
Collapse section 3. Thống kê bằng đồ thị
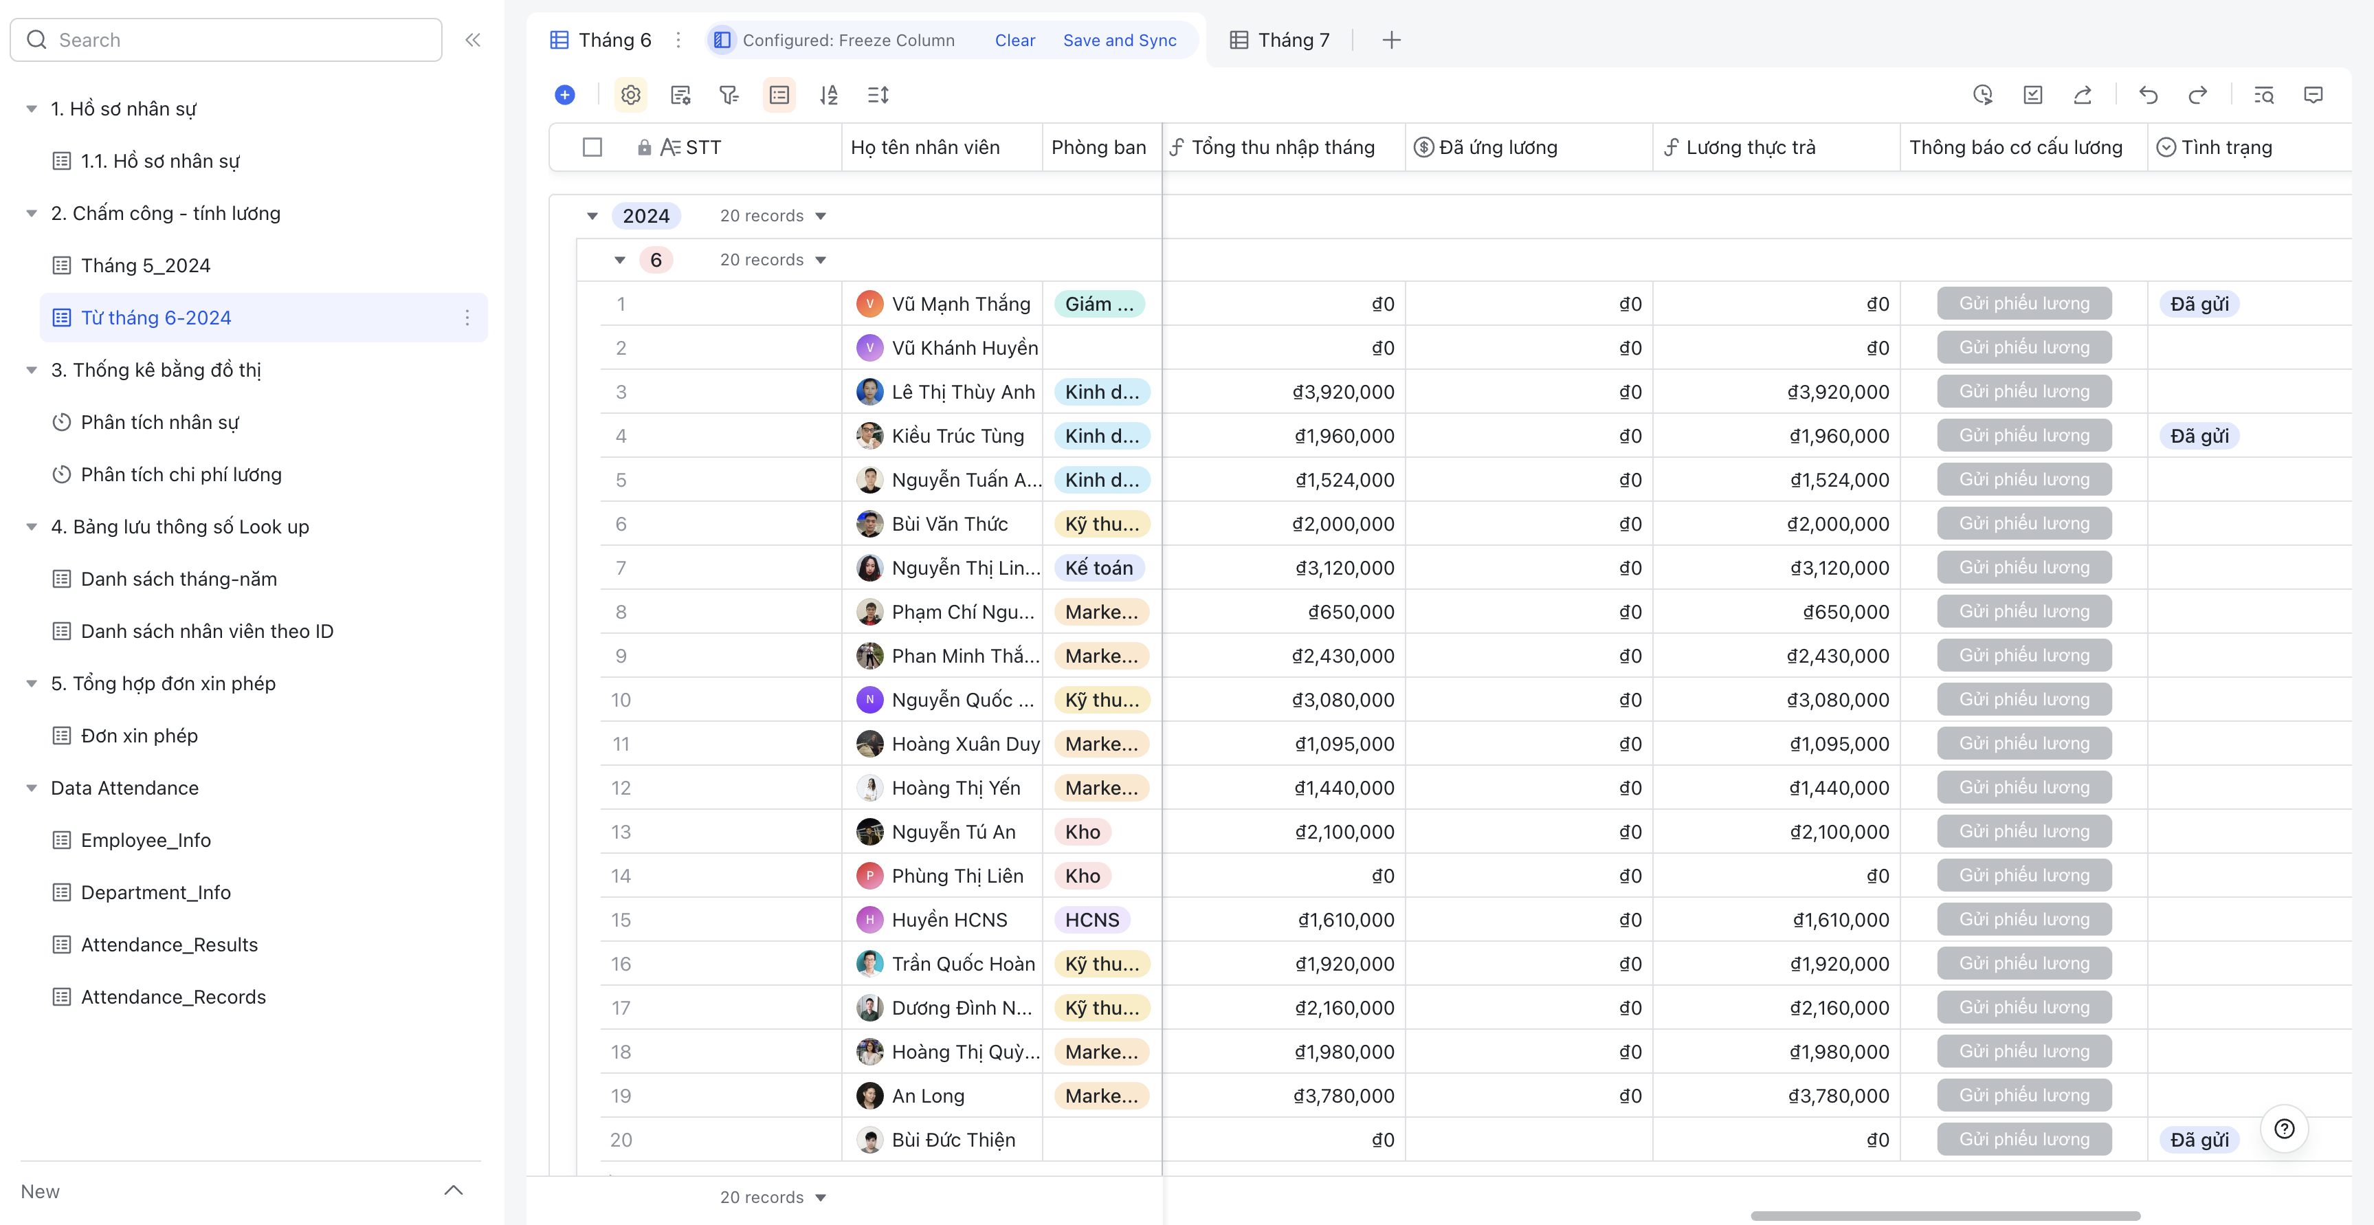32,370
